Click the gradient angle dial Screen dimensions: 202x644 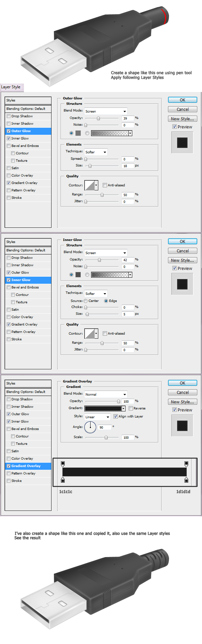90,427
